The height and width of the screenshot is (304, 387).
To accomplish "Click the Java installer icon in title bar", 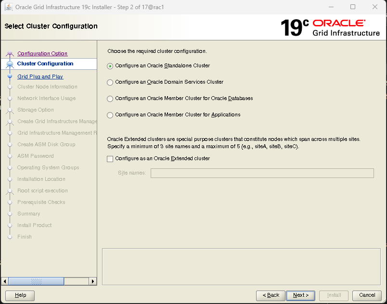I will pyautogui.click(x=9, y=7).
